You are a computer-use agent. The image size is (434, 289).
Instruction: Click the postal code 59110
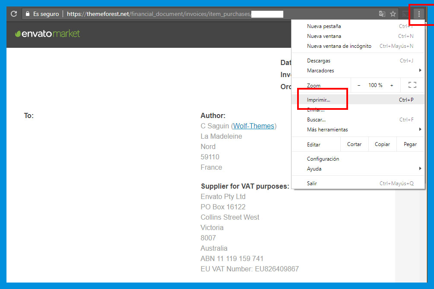coord(210,157)
